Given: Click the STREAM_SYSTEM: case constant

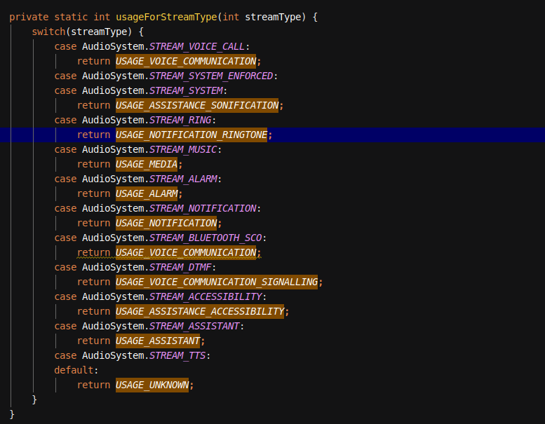Looking at the screenshot, I should pos(186,90).
